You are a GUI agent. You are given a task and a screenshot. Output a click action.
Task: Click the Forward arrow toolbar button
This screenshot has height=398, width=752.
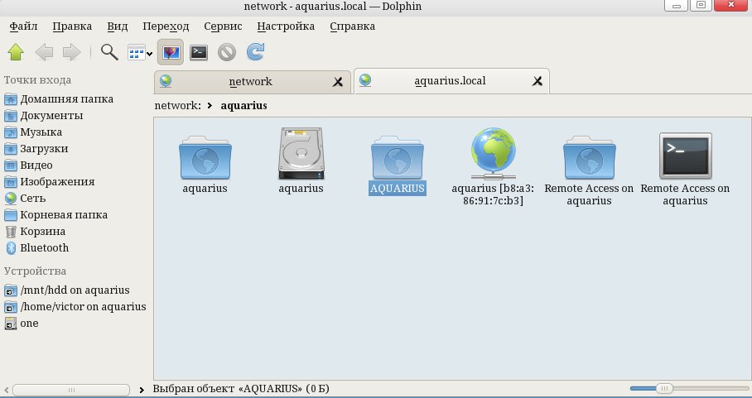click(72, 52)
